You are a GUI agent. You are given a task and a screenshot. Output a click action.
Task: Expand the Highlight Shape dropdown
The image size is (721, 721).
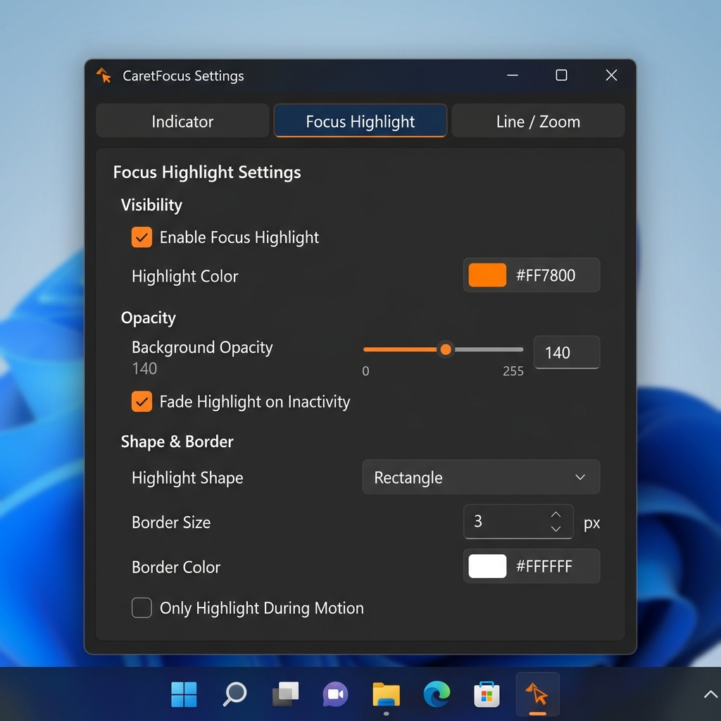point(481,477)
